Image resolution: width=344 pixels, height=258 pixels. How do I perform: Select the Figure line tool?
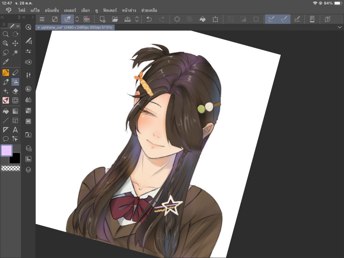click(6, 120)
